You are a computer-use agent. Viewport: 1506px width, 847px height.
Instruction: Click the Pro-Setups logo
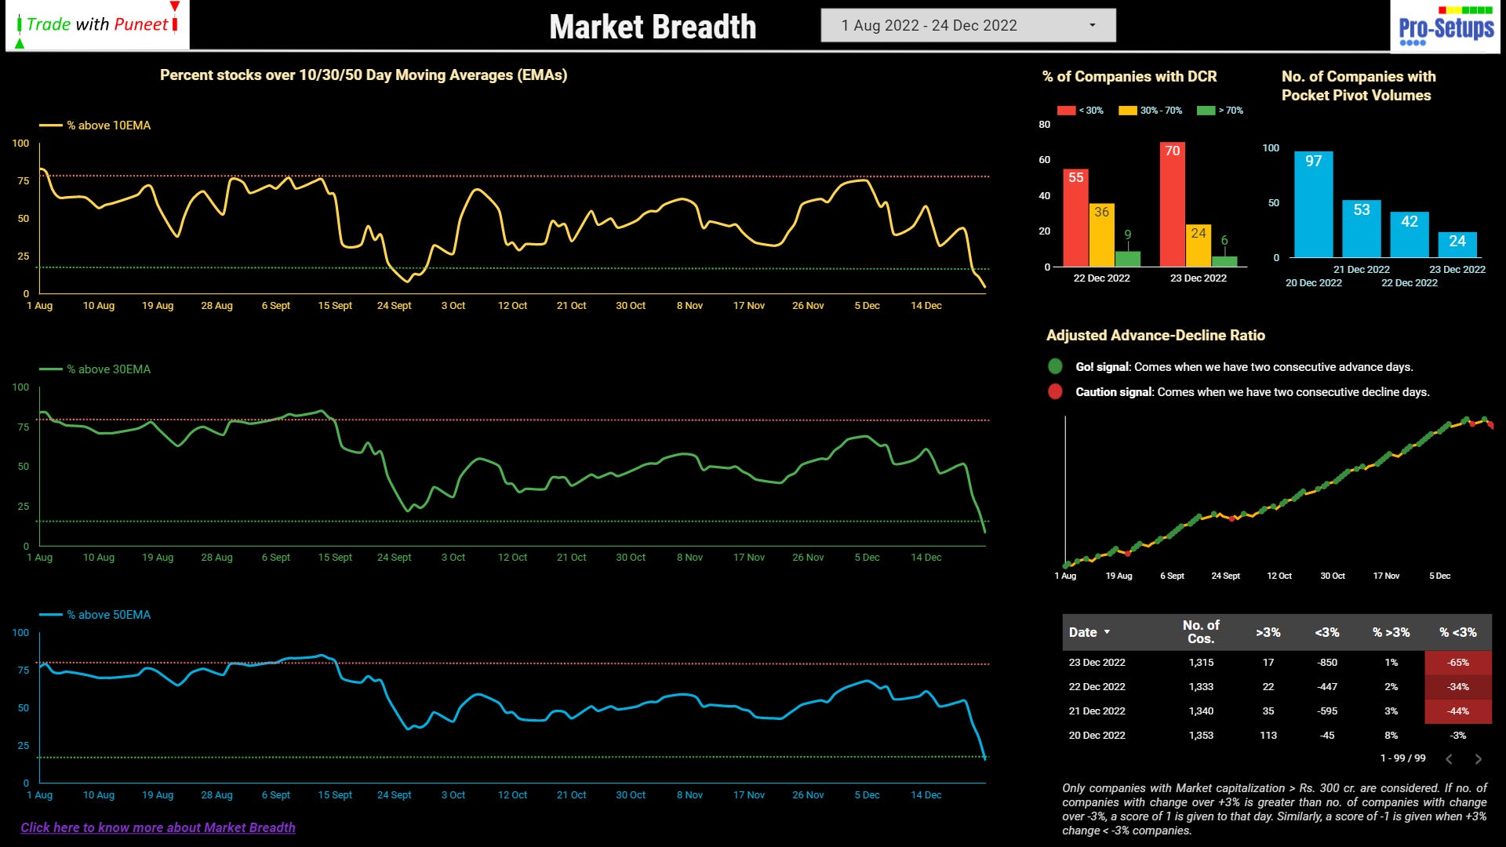click(1446, 27)
